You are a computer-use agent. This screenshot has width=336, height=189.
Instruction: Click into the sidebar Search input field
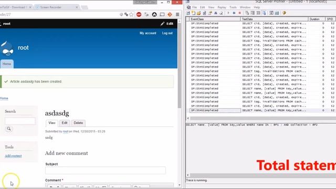[x=20, y=121]
